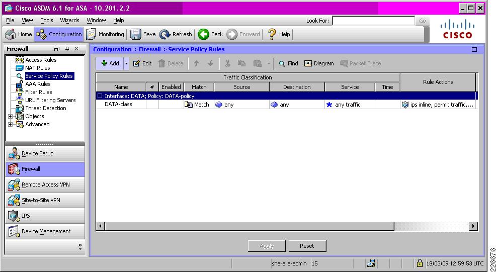Show more navigation buttons chevron
496x272 pixels.
[x=79, y=246]
